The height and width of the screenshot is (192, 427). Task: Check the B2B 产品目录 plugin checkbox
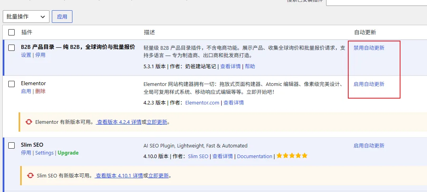(x=11, y=48)
